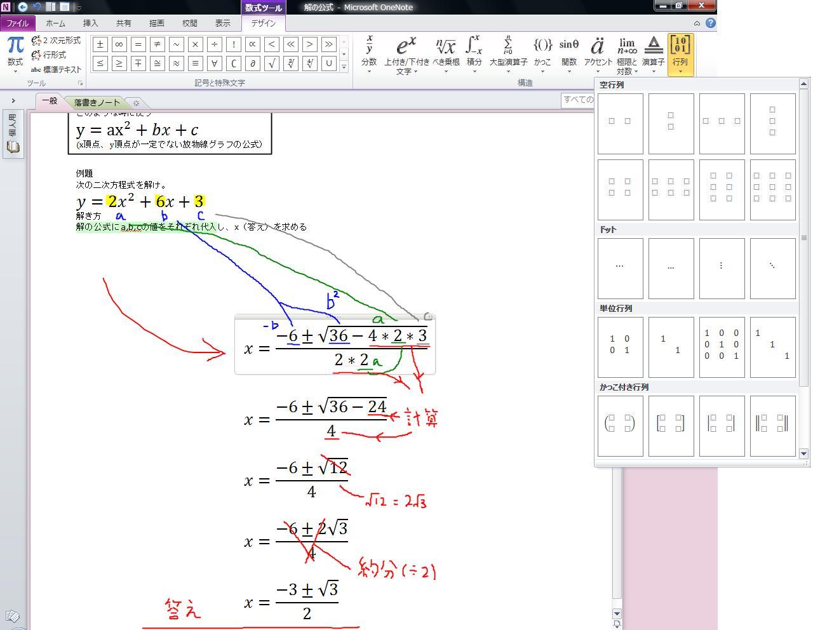The height and width of the screenshot is (630, 813).
Task: Expand the navigation bar chevron
Action: (x=13, y=101)
